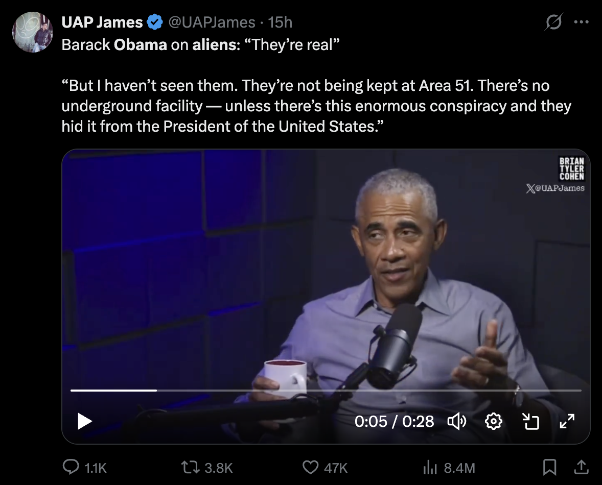Image resolution: width=602 pixels, height=485 pixels.
Task: Click the Grok slashed-circle icon
Action: 553,22
